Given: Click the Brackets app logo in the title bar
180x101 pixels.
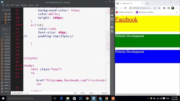Looking at the screenshot, I should point(2,2).
